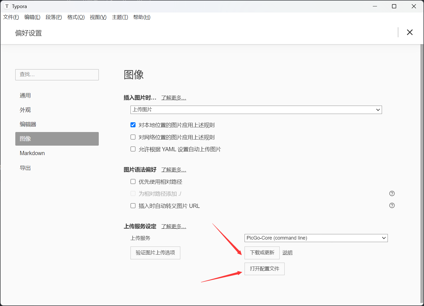Click help icon beside 为相对路径添加 option

(x=392, y=193)
